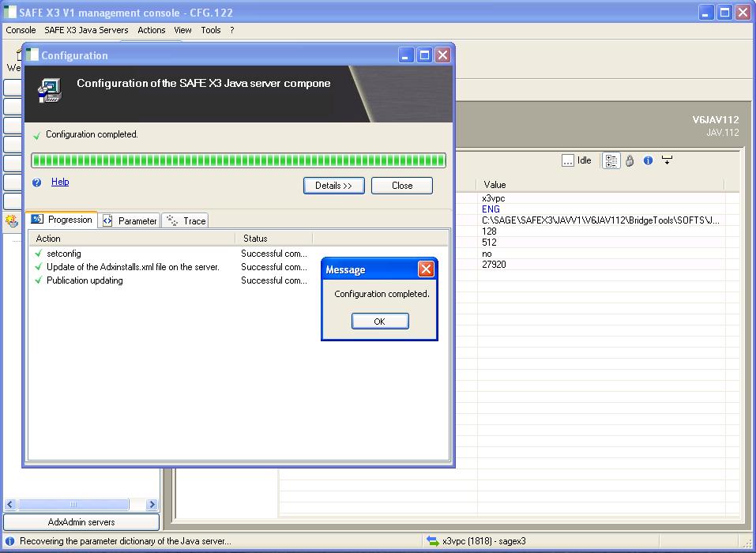The width and height of the screenshot is (756, 553).
Task: Open the Help link in the Configuration dialog
Action: (x=61, y=182)
